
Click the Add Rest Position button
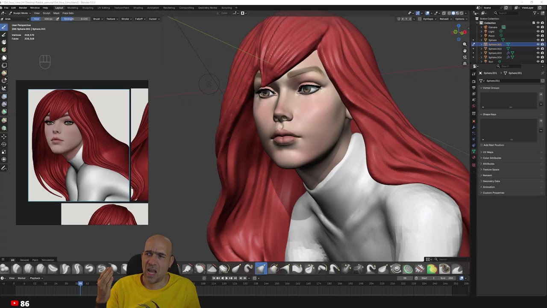pos(494,145)
